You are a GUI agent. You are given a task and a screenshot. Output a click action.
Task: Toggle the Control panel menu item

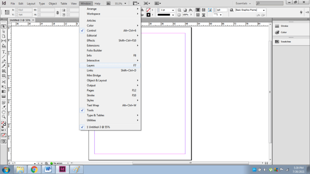pos(110,31)
